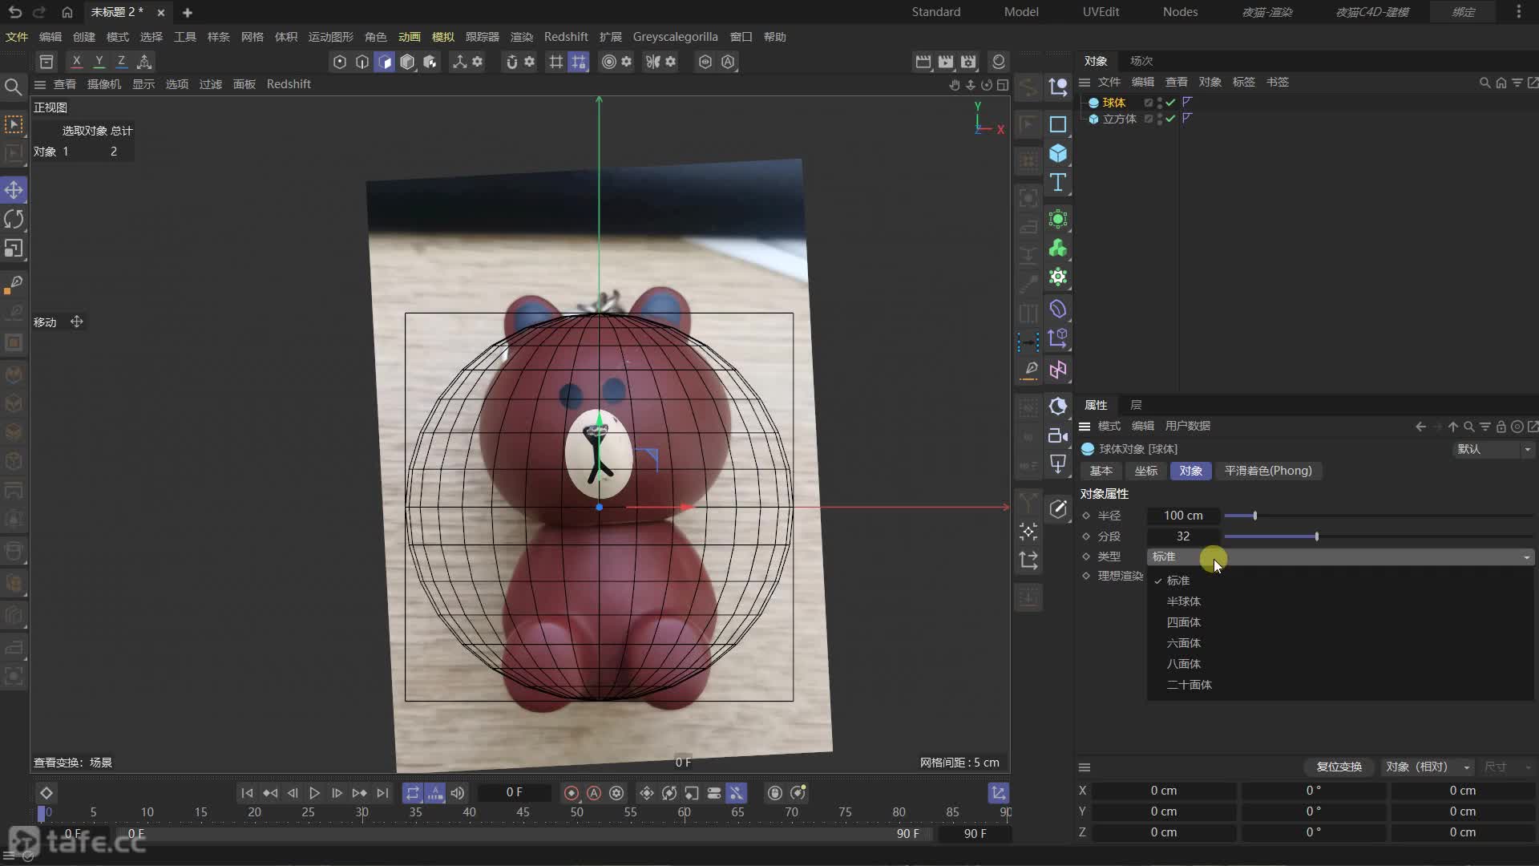1539x866 pixels.
Task: Click frame 45 on timeline ruler
Action: coord(523,812)
